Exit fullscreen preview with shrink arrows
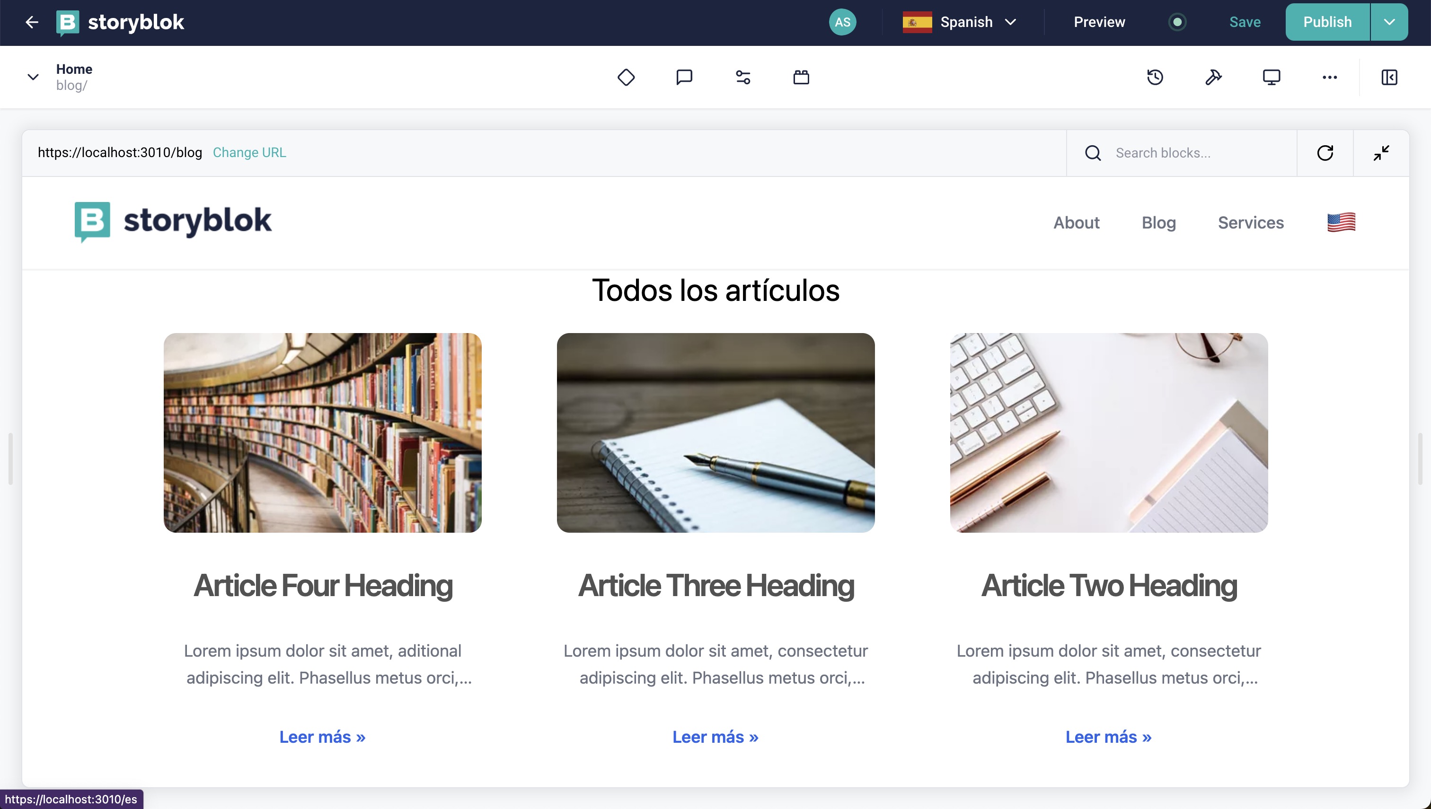 (x=1381, y=153)
